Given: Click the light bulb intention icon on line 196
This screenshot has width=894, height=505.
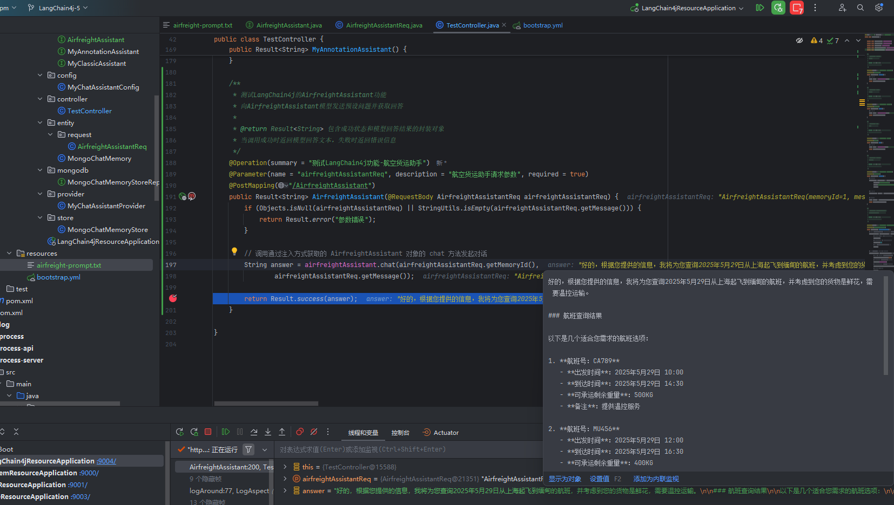Looking at the screenshot, I should click(x=234, y=251).
